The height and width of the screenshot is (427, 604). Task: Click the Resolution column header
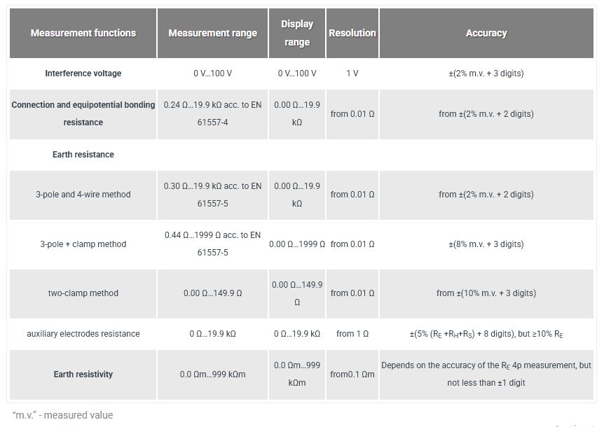click(x=352, y=33)
